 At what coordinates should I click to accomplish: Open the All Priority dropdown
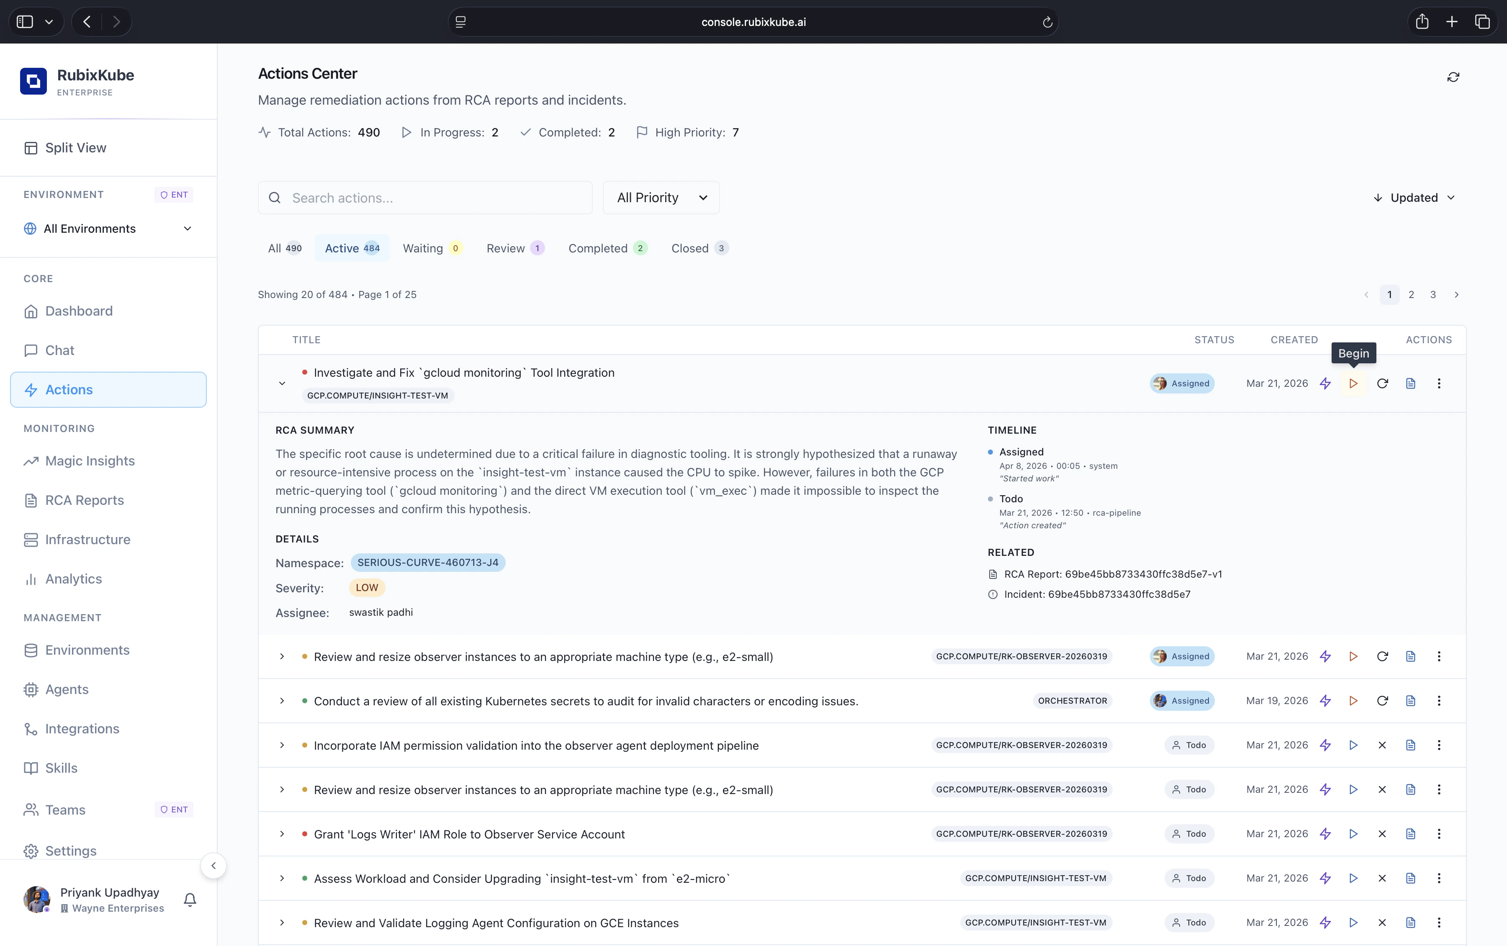(661, 197)
